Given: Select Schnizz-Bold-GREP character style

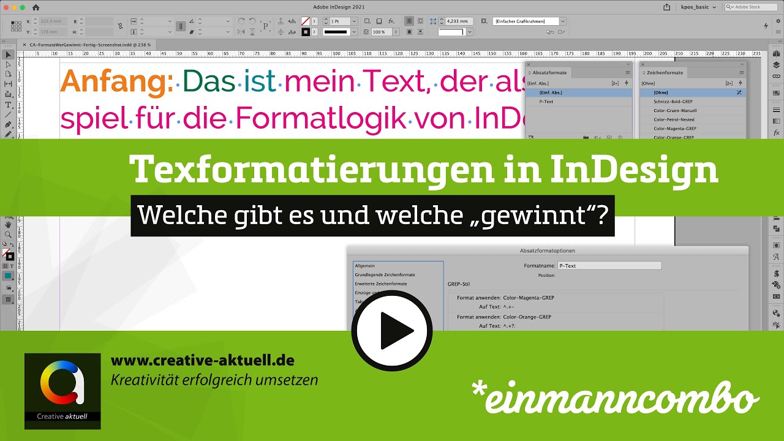Looking at the screenshot, I should [x=693, y=102].
